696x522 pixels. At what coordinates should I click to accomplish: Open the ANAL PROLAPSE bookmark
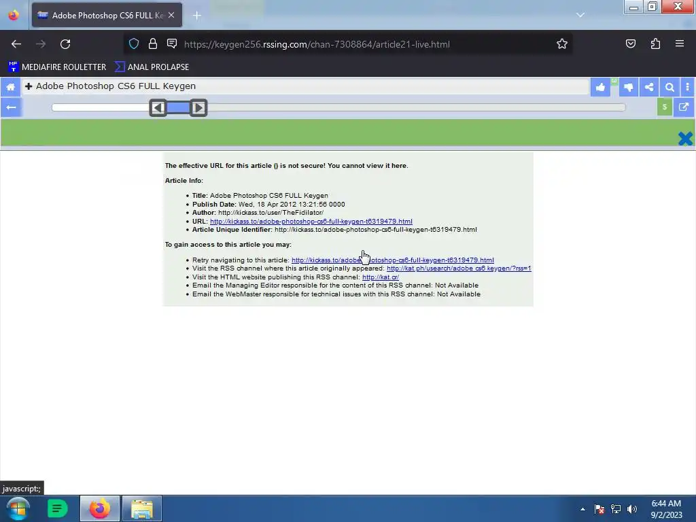click(152, 67)
